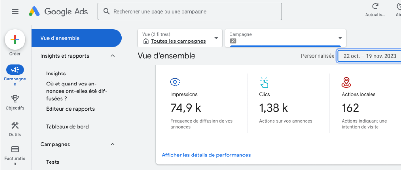Open 'Afficher les détails de performances'
The image size is (401, 170).
tap(206, 155)
